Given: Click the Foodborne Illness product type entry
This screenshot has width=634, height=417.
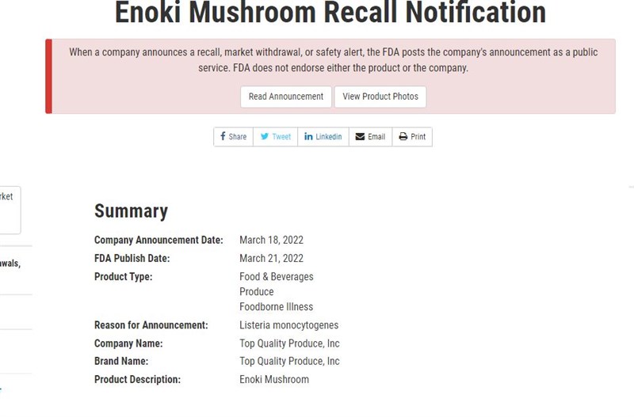Looking at the screenshot, I should pos(276,307).
